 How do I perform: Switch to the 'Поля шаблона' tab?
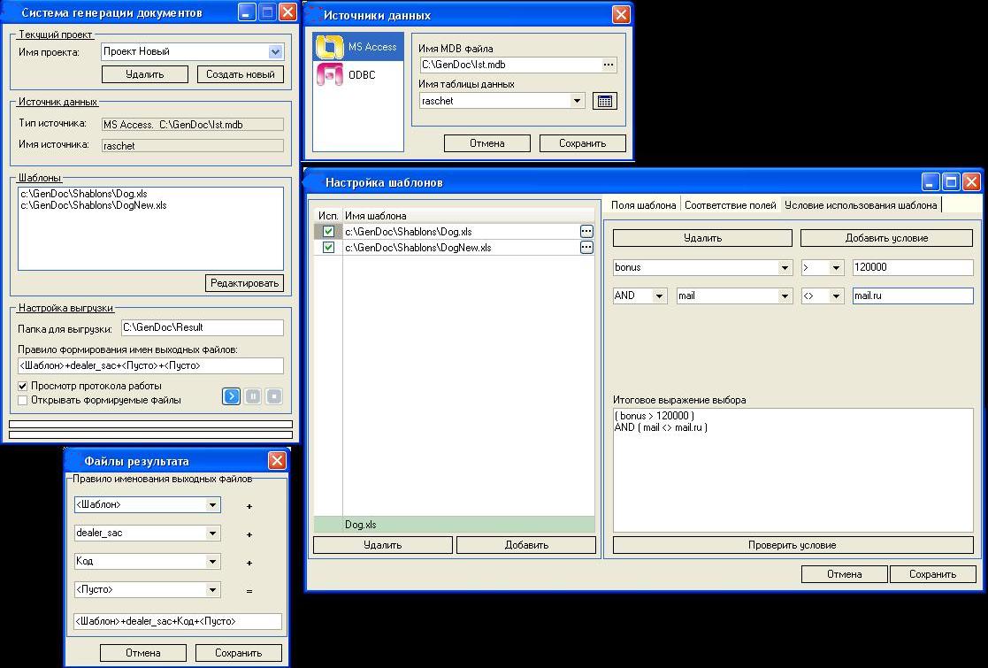tap(643, 204)
